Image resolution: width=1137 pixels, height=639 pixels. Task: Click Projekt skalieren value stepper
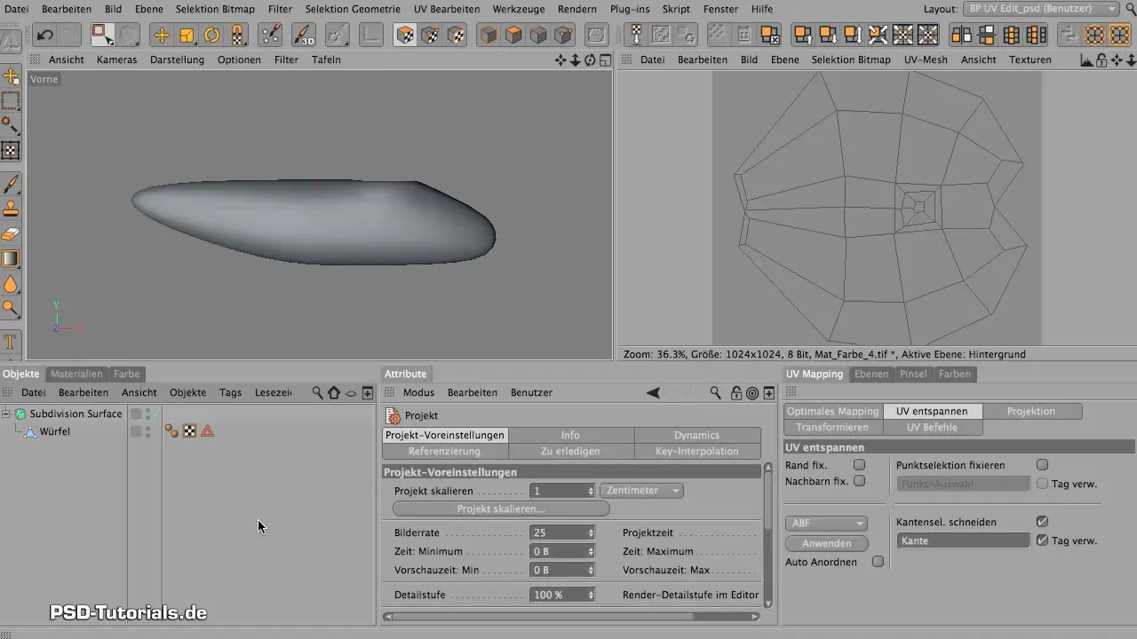tap(591, 490)
